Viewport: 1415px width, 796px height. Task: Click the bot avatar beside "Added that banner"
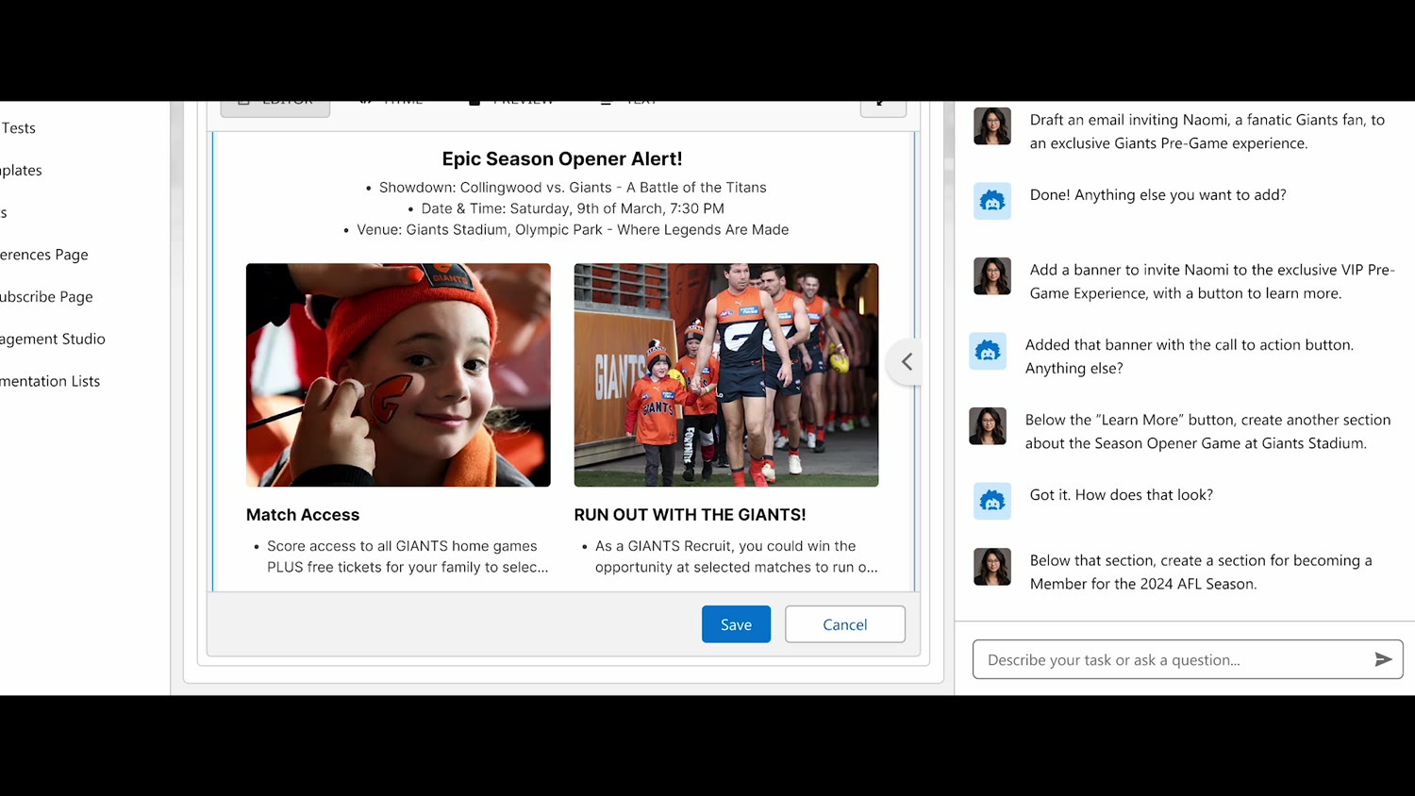[988, 351]
